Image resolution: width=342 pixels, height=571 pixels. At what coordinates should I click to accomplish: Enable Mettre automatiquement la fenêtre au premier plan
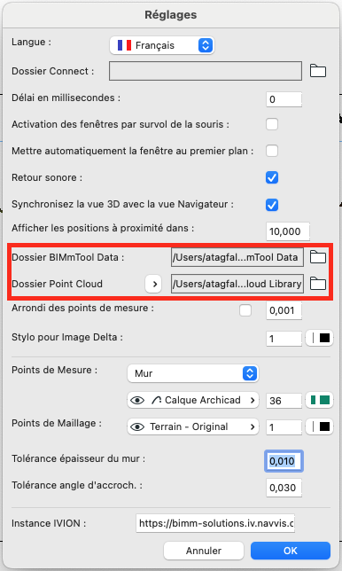click(272, 151)
